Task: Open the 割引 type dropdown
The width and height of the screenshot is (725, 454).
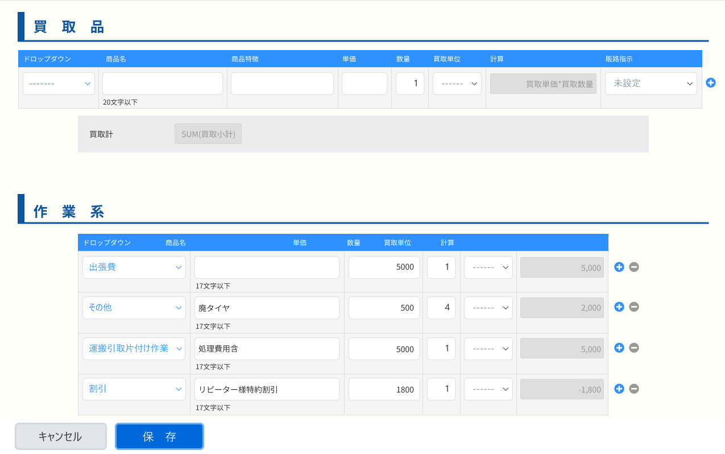Action: pos(134,390)
